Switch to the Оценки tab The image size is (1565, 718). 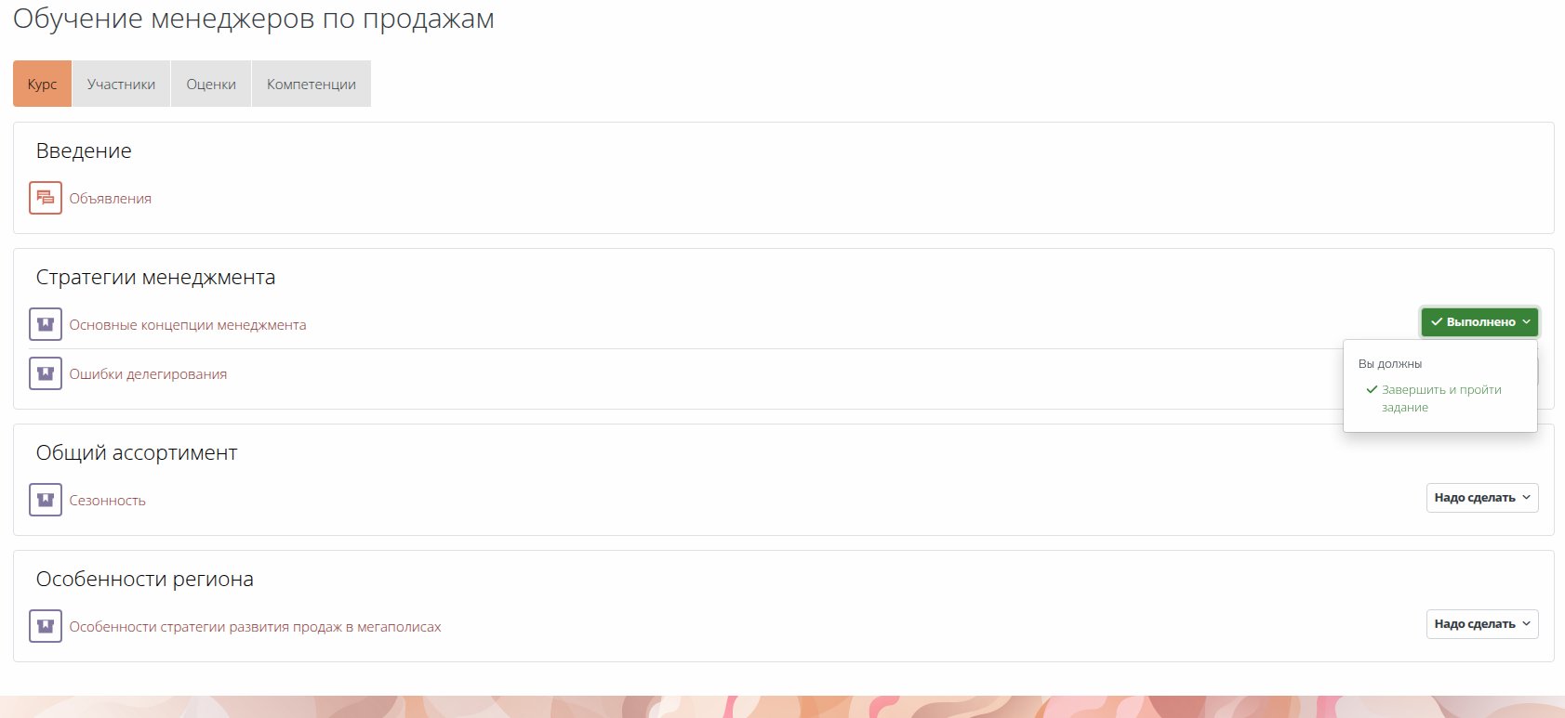(211, 84)
